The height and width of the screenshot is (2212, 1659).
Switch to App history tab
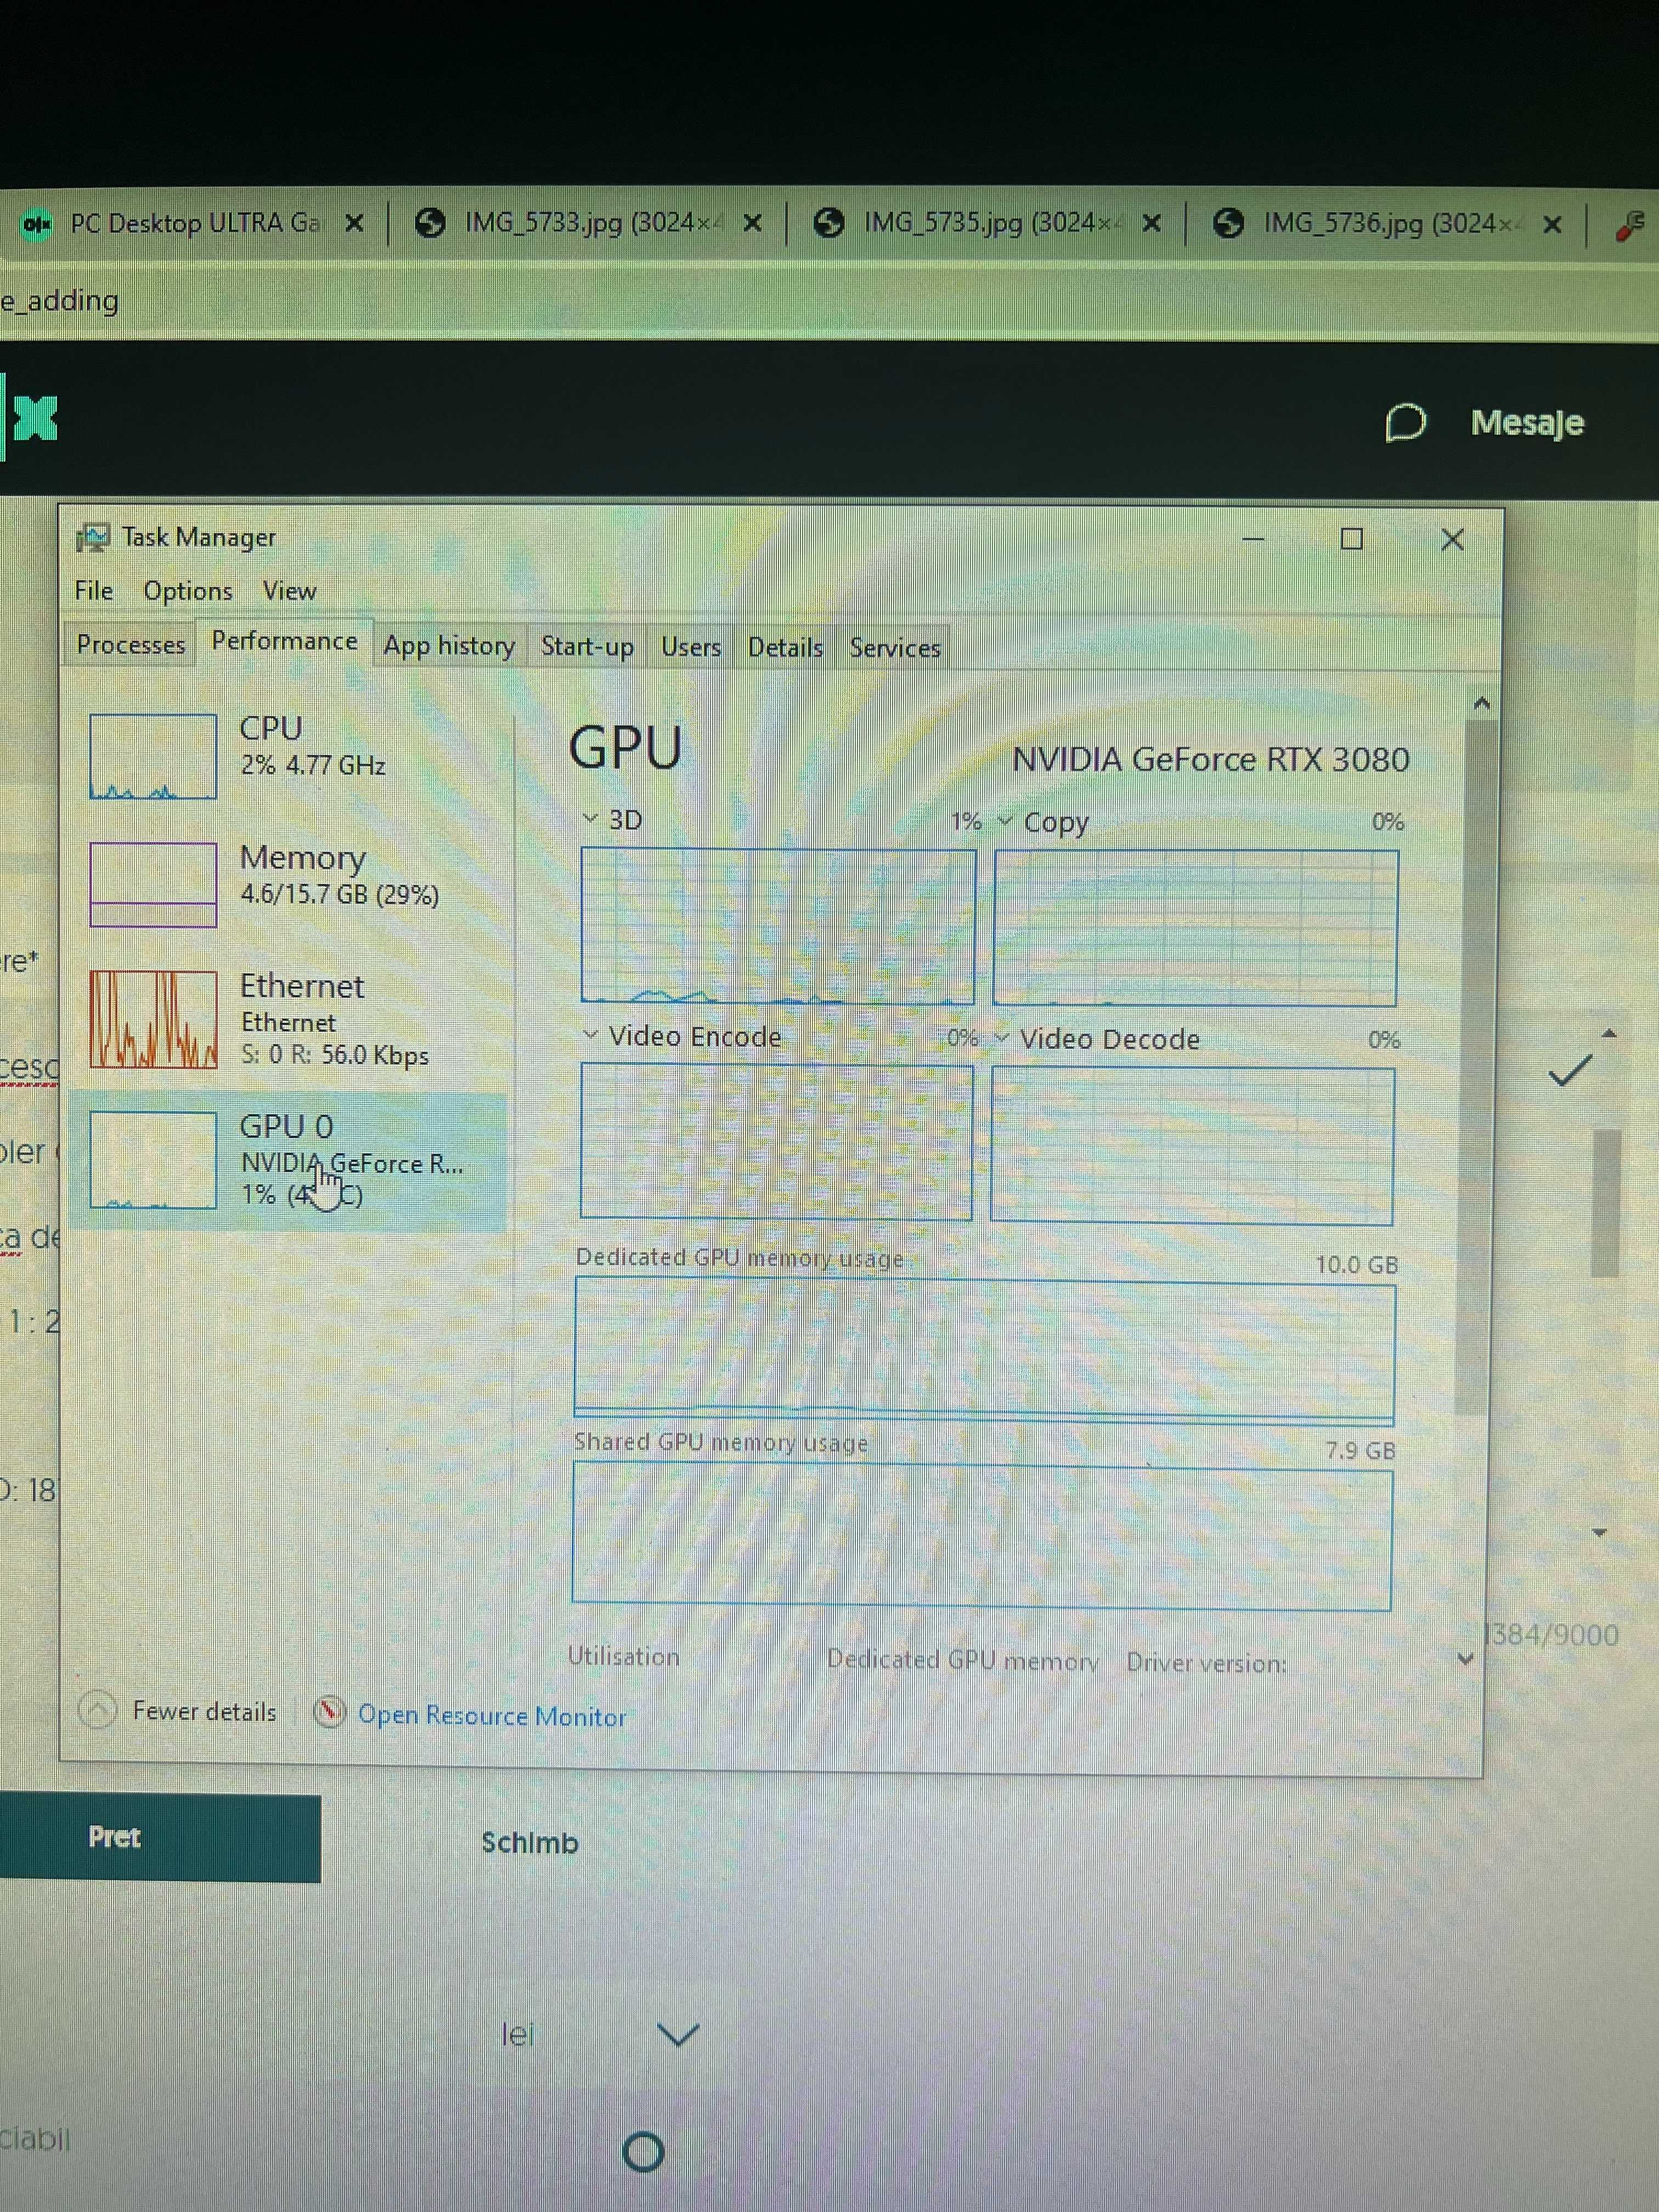(449, 646)
